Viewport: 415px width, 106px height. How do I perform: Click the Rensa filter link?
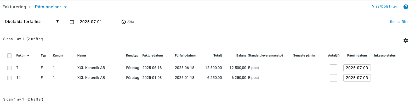pos(400,22)
